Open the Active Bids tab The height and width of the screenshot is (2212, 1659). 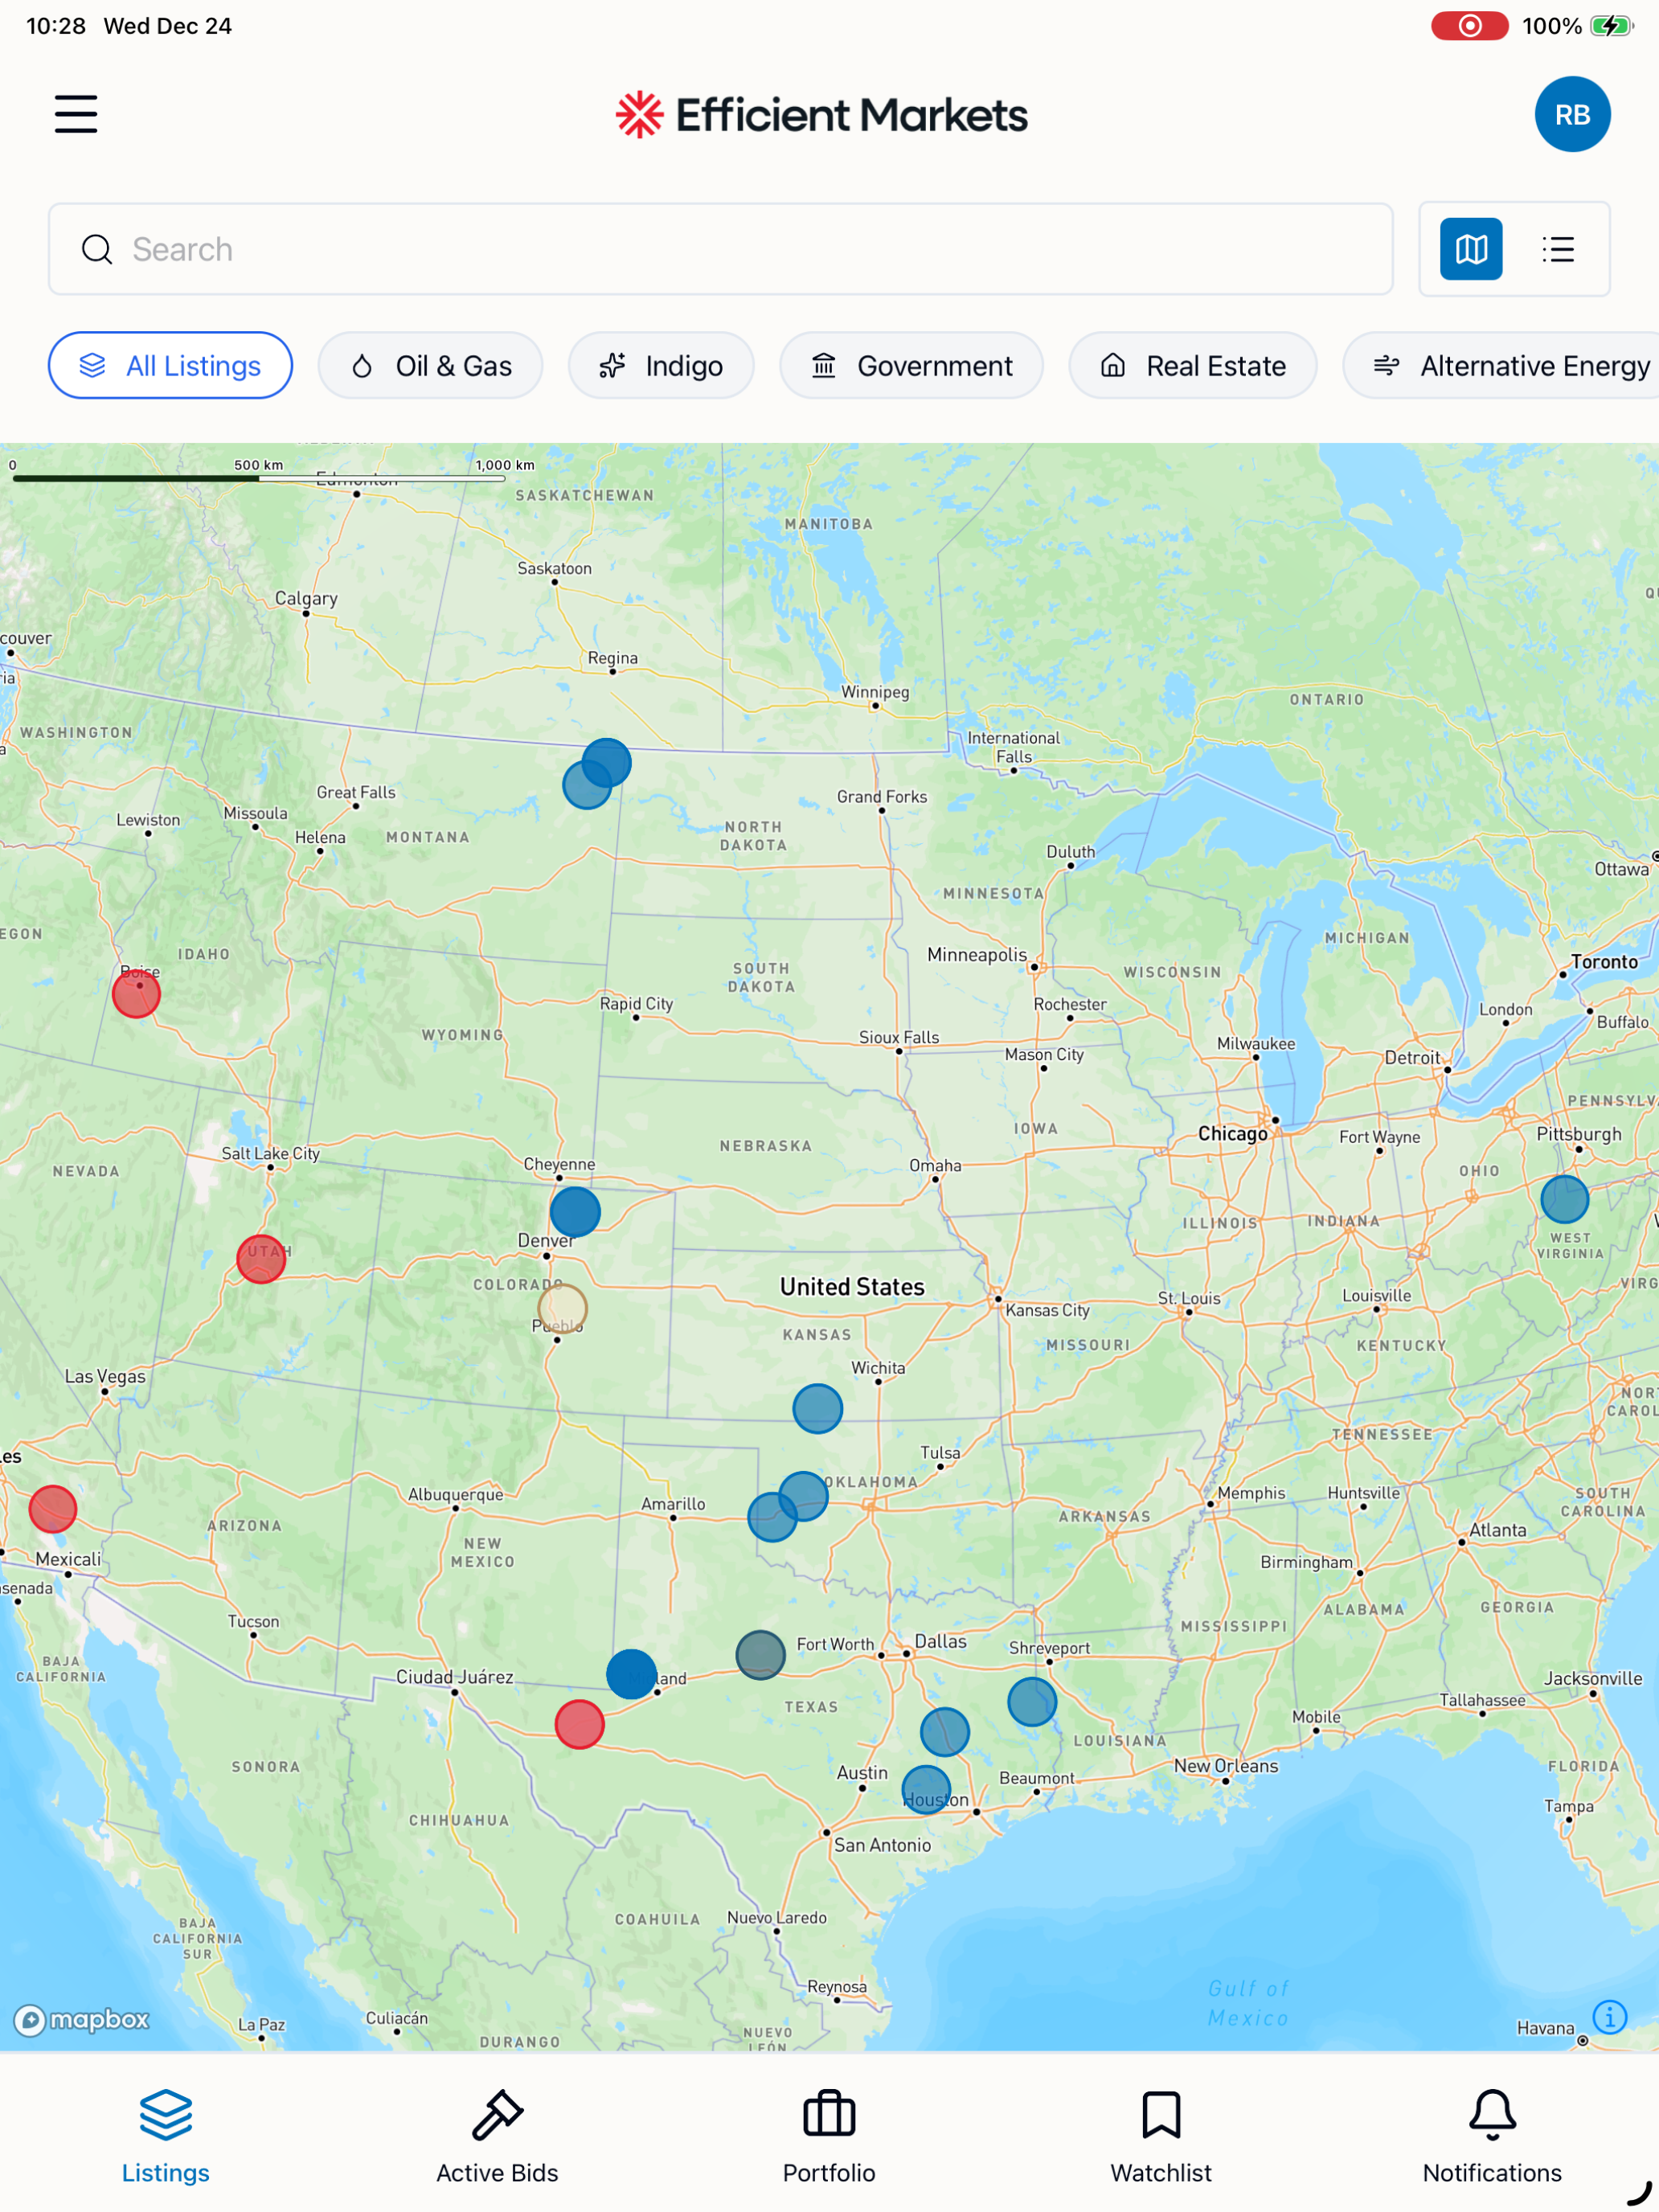pos(497,2136)
